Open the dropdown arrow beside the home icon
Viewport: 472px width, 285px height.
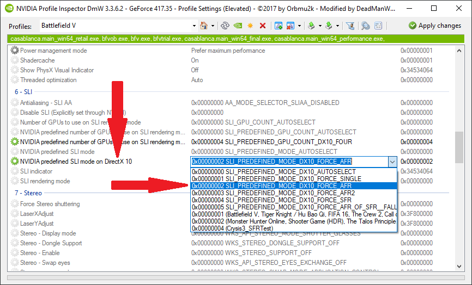click(x=213, y=26)
